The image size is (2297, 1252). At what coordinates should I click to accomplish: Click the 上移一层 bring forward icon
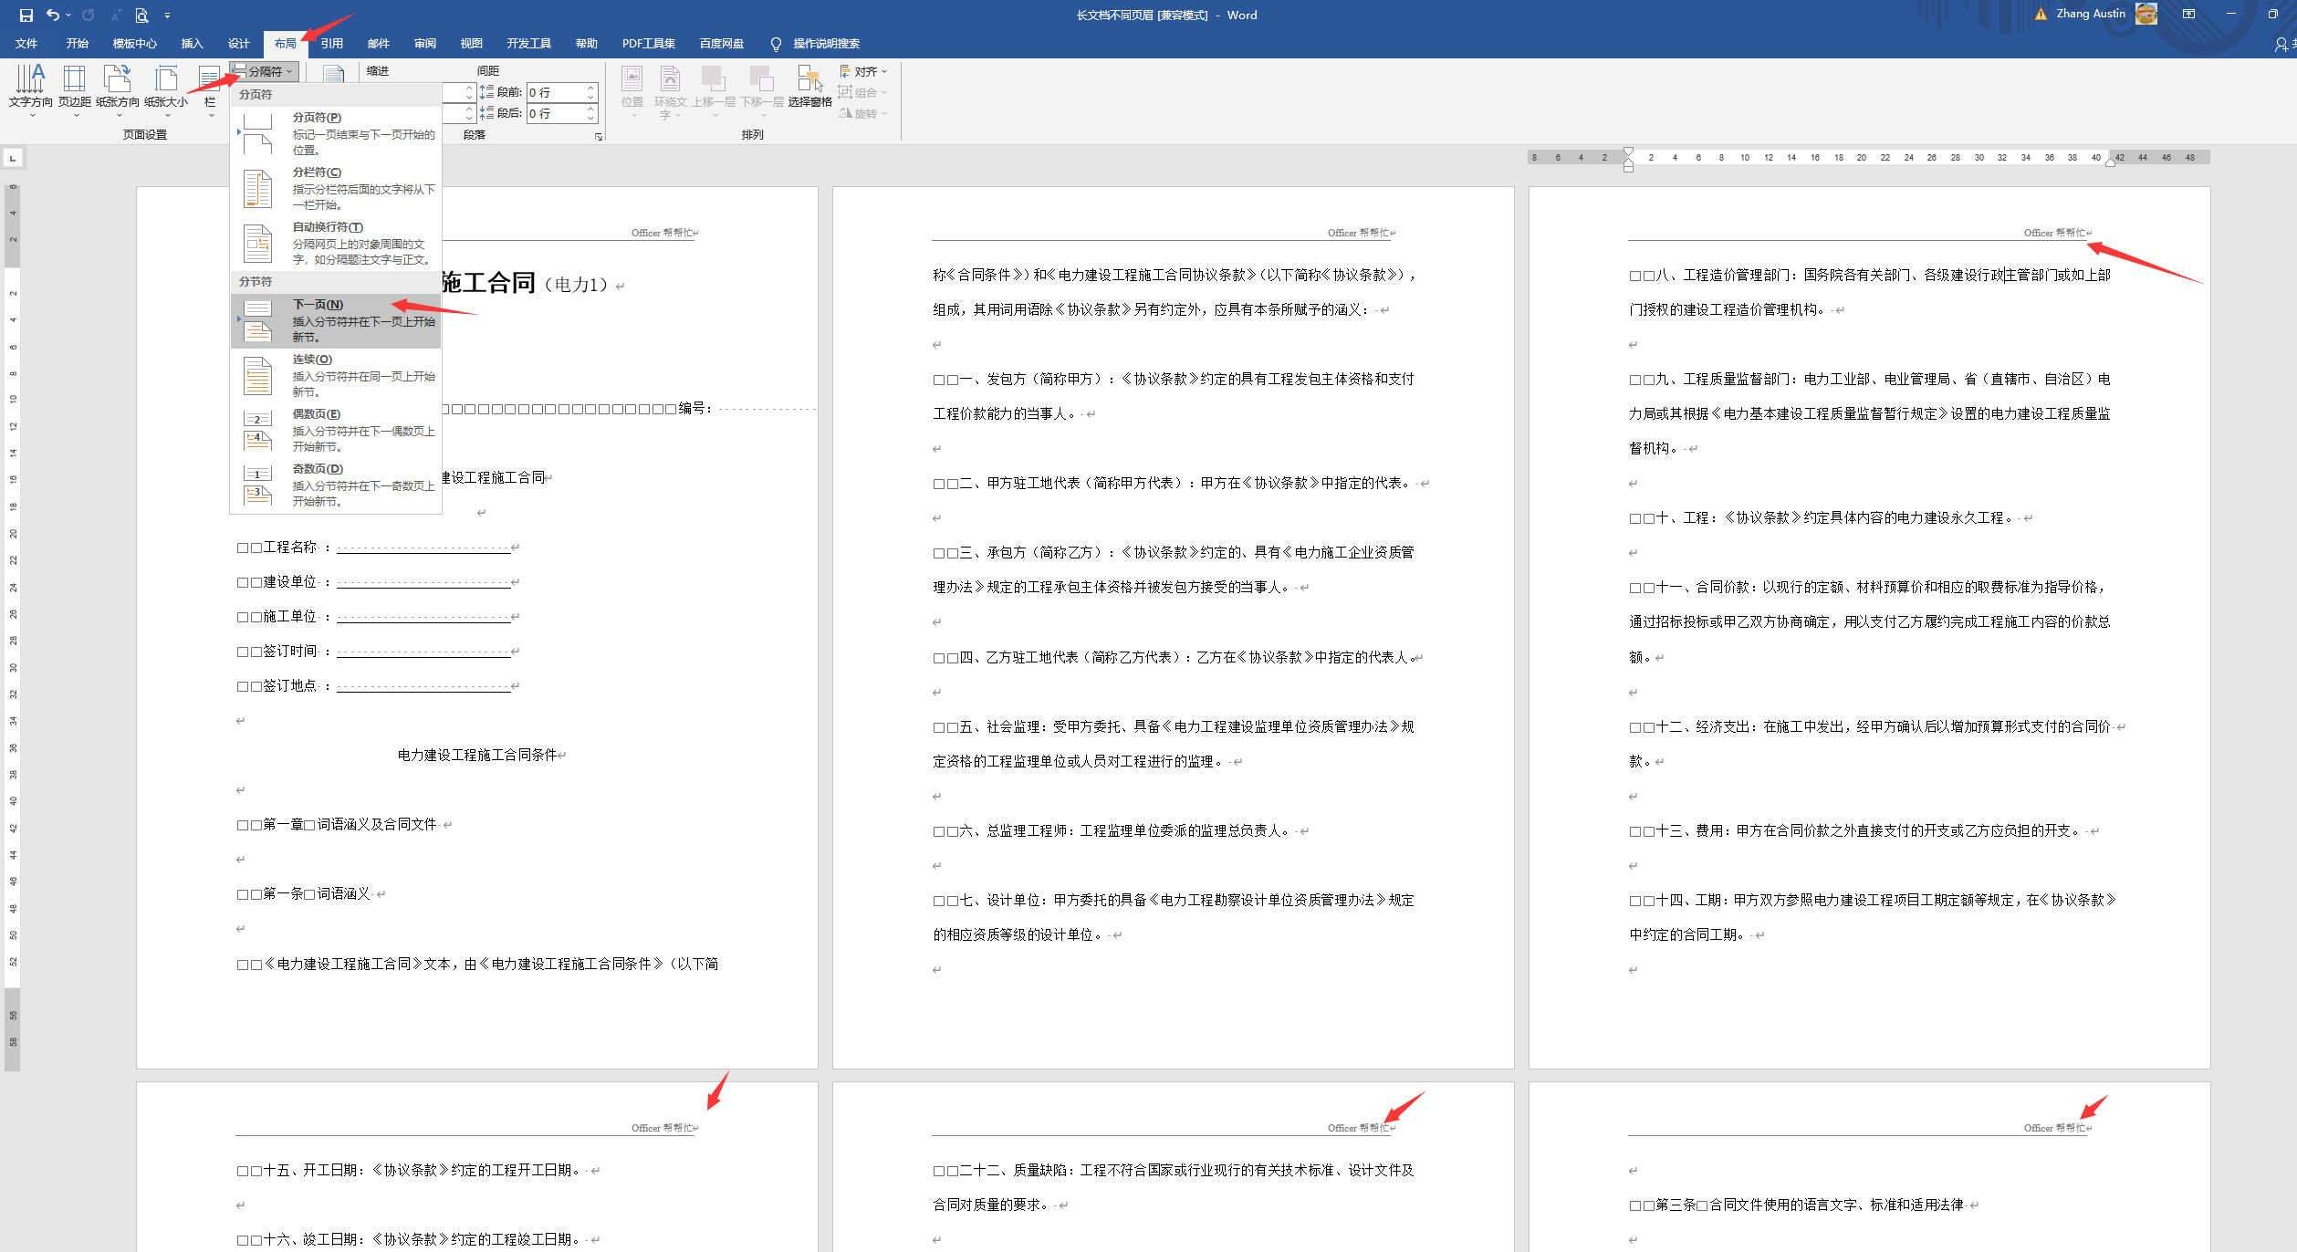coord(713,90)
